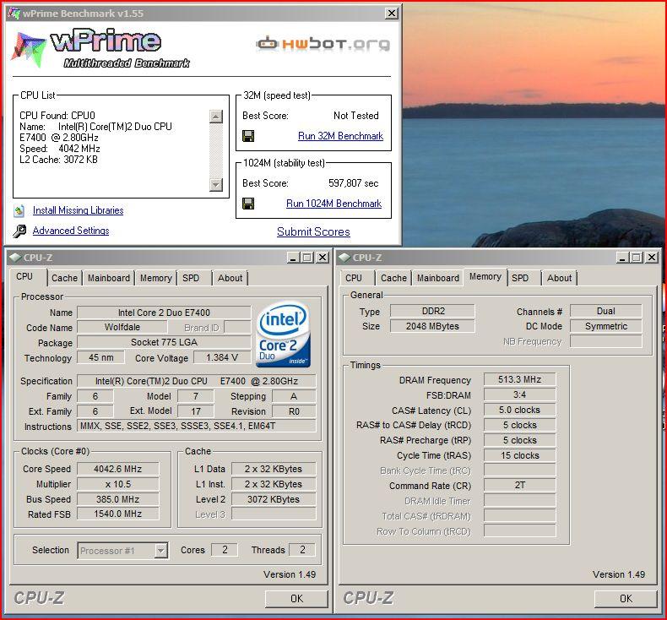This screenshot has width=667, height=620.
Task: Click the Rated FSB value 1540.0 MHz
Action: pyautogui.click(x=118, y=514)
